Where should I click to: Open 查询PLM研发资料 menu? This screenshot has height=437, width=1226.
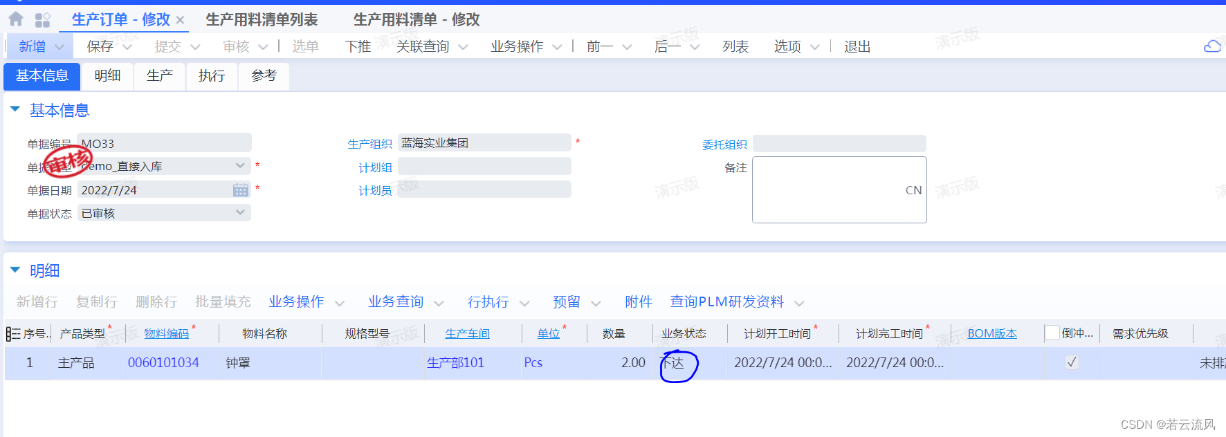[x=738, y=302]
